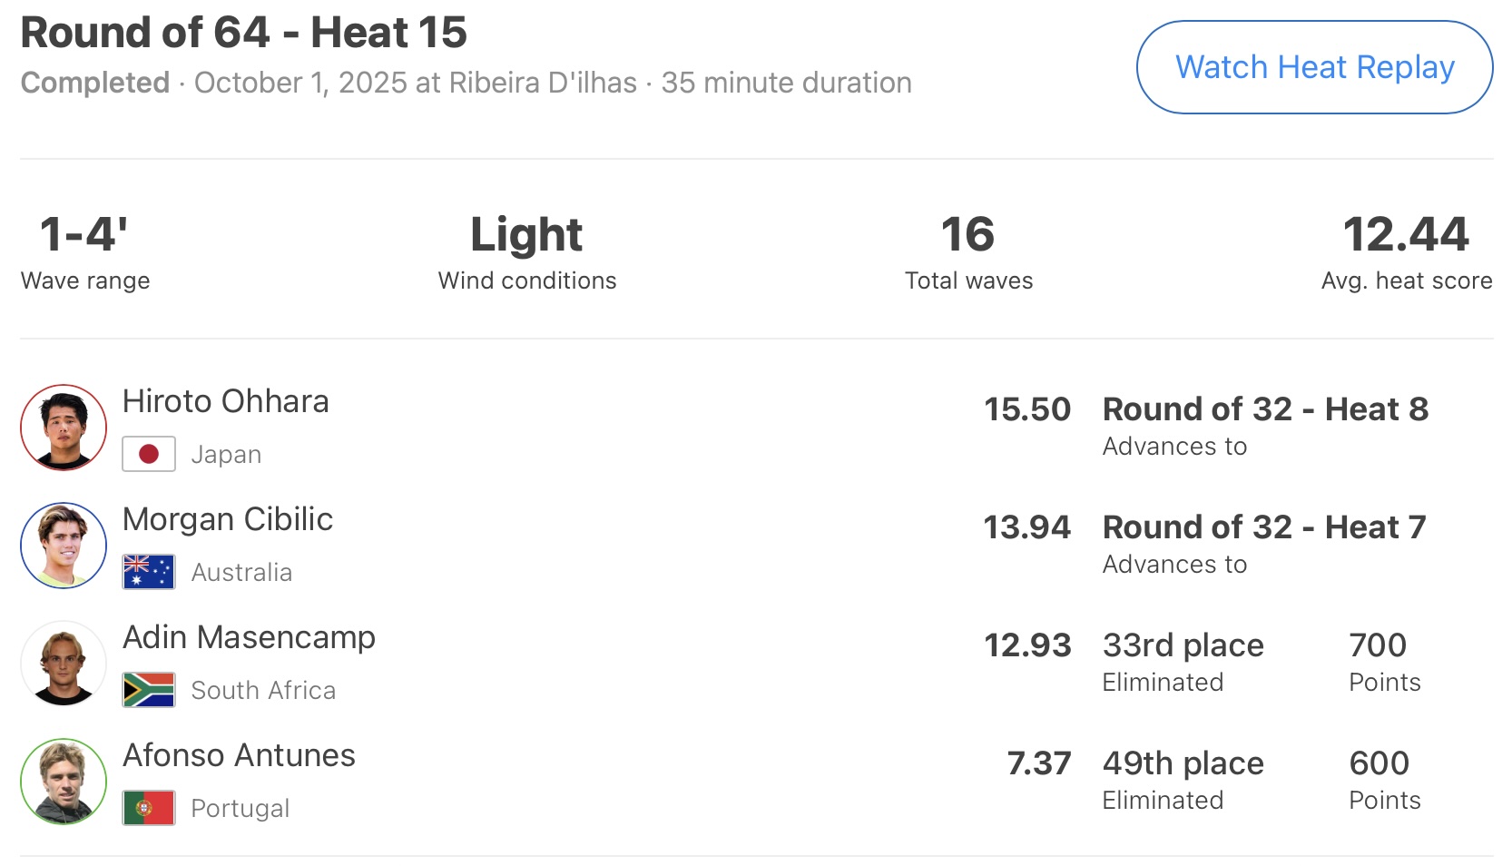This screenshot has width=1512, height=866.
Task: Go to Round of 32 - Heat 8
Action: coord(1265,409)
